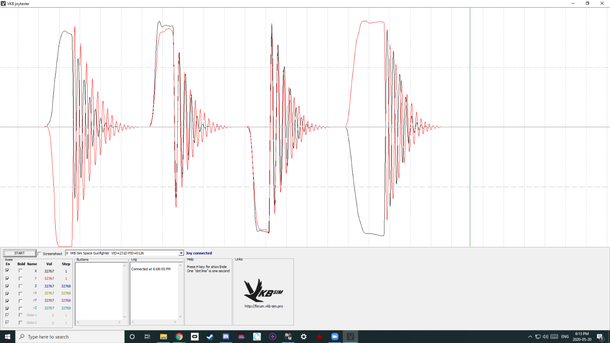Open File Explorer from the taskbar
The width and height of the screenshot is (610, 343).
(164, 337)
